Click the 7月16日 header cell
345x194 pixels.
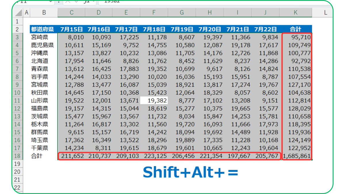coord(99,29)
